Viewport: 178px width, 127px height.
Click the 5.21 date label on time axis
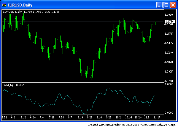[4, 117]
